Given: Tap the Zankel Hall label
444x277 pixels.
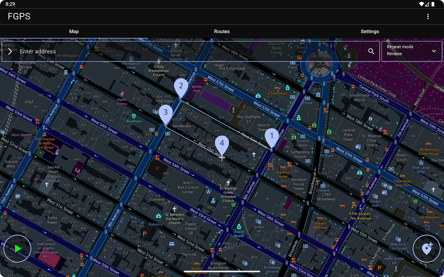Looking at the screenshot, I should pos(375,203).
